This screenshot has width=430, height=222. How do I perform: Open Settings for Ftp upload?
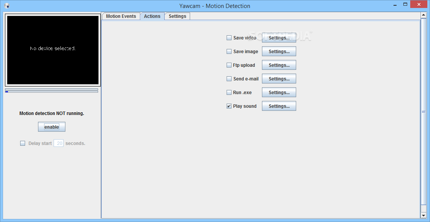click(279, 65)
